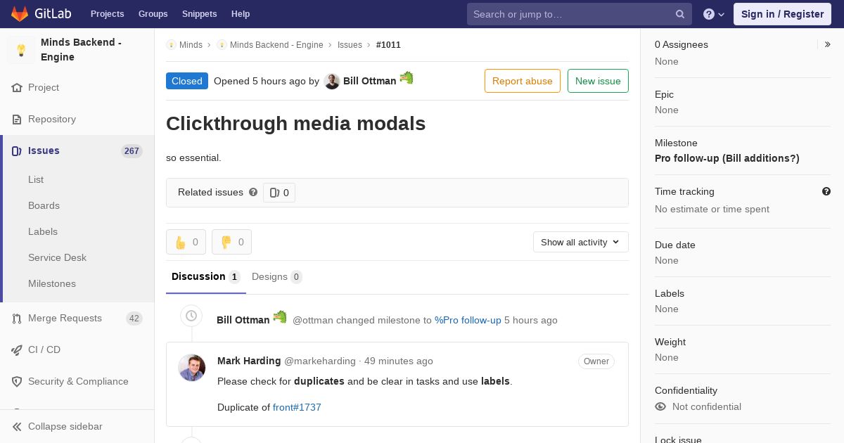Click the Issues sidebar icon

point(17,151)
